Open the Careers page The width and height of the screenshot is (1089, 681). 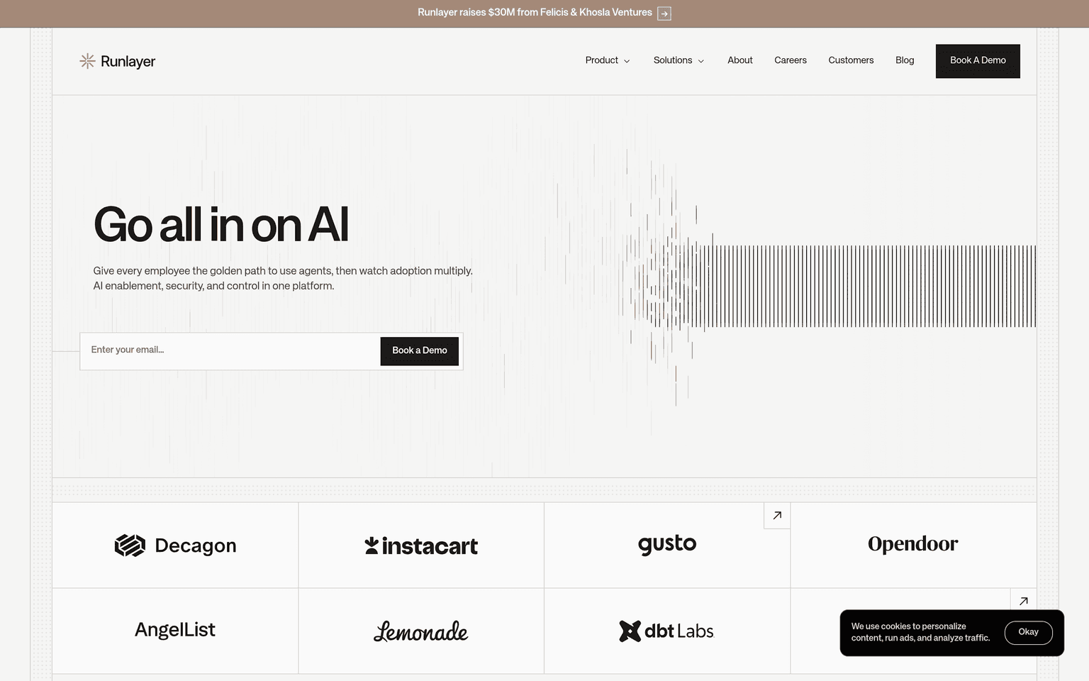[791, 60]
